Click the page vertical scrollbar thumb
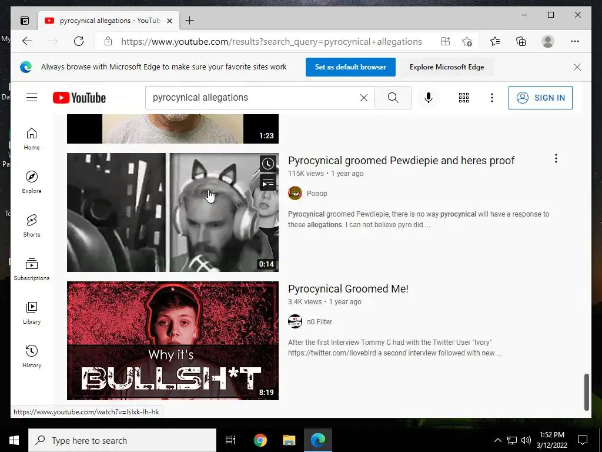Screen dimensions: 602x452 click(587, 391)
